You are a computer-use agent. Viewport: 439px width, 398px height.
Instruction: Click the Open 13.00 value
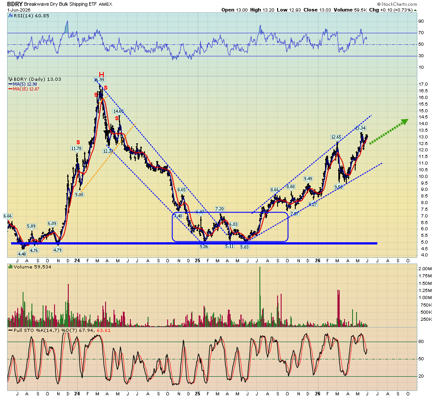click(235, 10)
